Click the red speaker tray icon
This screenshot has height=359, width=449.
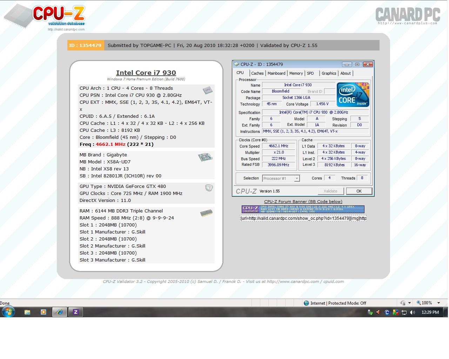tap(378, 312)
